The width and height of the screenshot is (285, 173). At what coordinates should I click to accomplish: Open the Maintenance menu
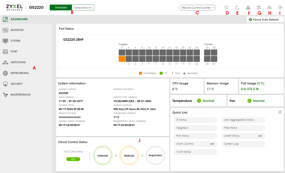(x=20, y=95)
